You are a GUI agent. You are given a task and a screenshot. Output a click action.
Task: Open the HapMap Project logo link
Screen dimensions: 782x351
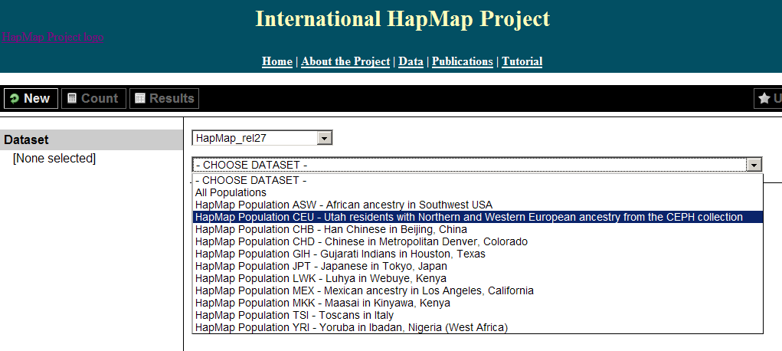click(x=52, y=37)
